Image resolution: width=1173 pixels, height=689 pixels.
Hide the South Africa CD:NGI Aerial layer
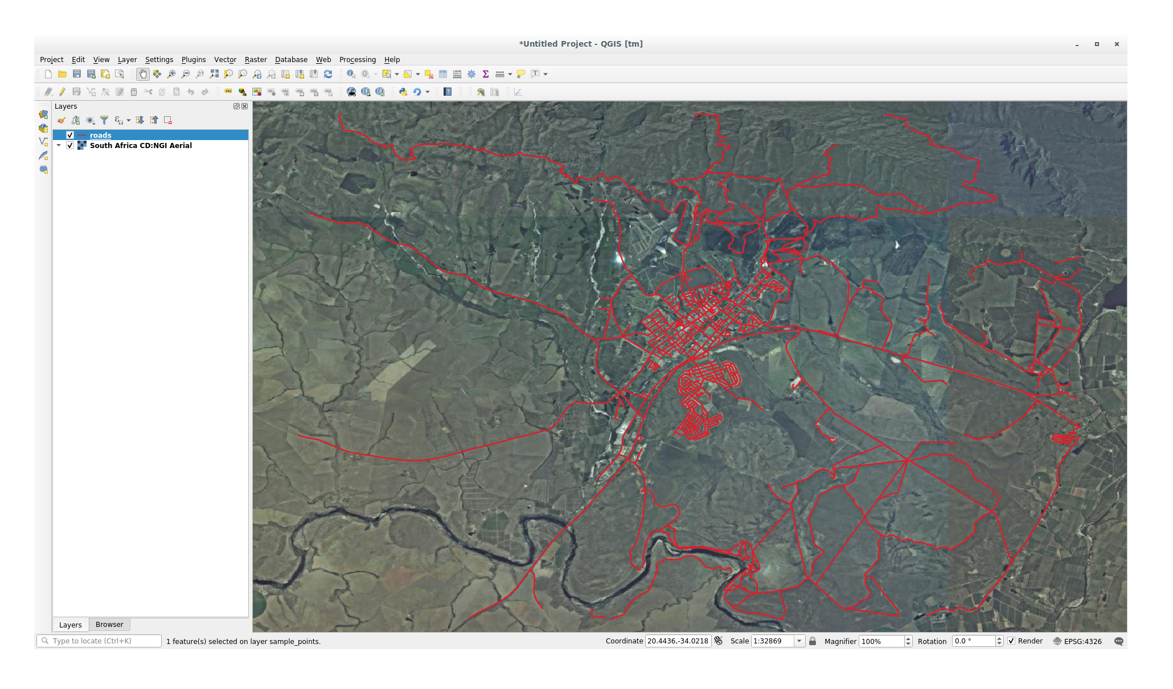(70, 145)
